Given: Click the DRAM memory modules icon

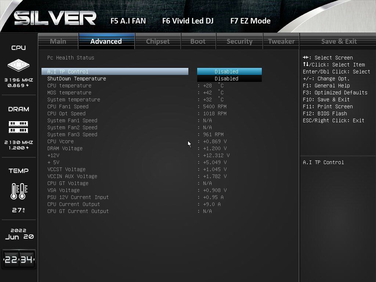Looking at the screenshot, I should 18,127.
